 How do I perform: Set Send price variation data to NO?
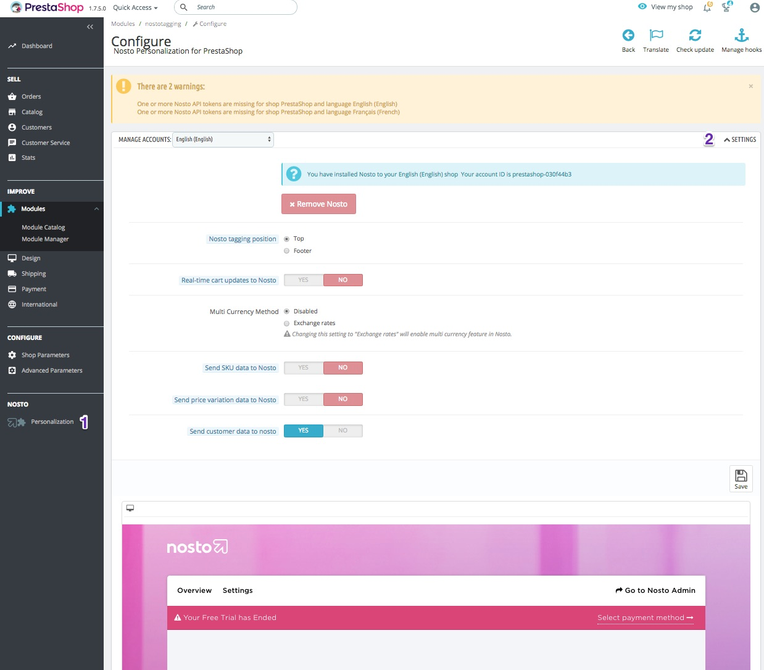[343, 399]
